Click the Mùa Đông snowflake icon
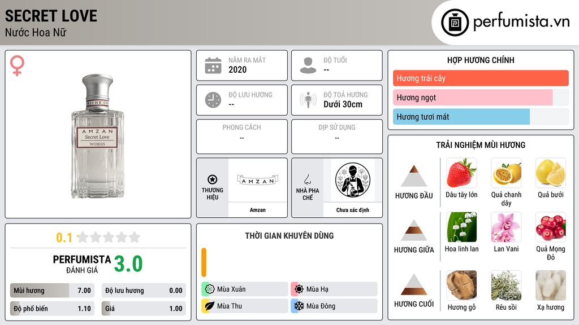Viewport: 579px width, 325px height. (299, 306)
